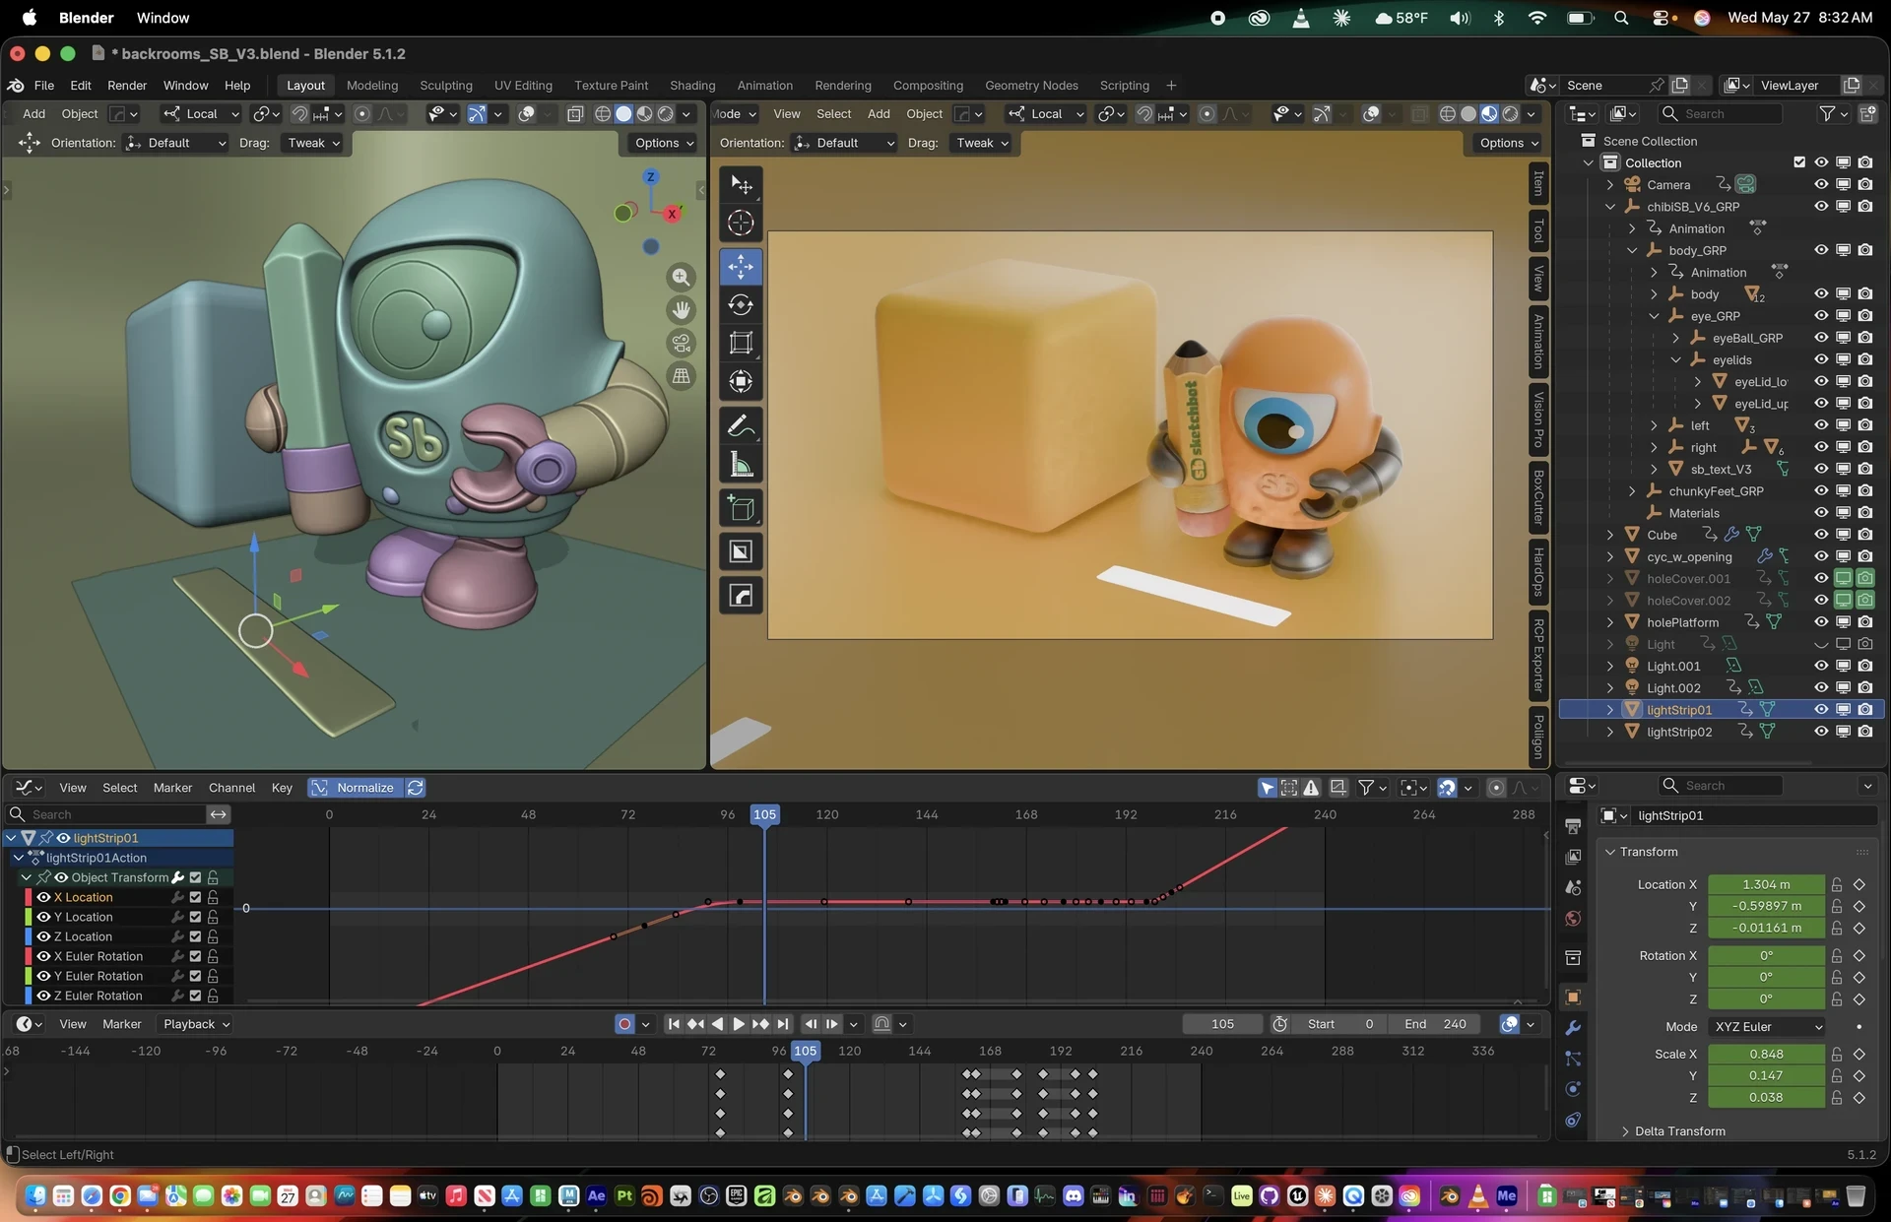Select the 3D Cursor tool
Screen dimensions: 1891x1222
pyautogui.click(x=741, y=223)
